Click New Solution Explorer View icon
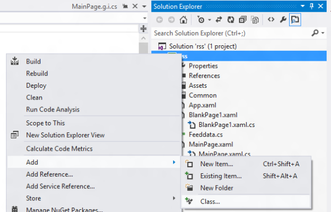This screenshot has height=212, width=331. click(15, 135)
